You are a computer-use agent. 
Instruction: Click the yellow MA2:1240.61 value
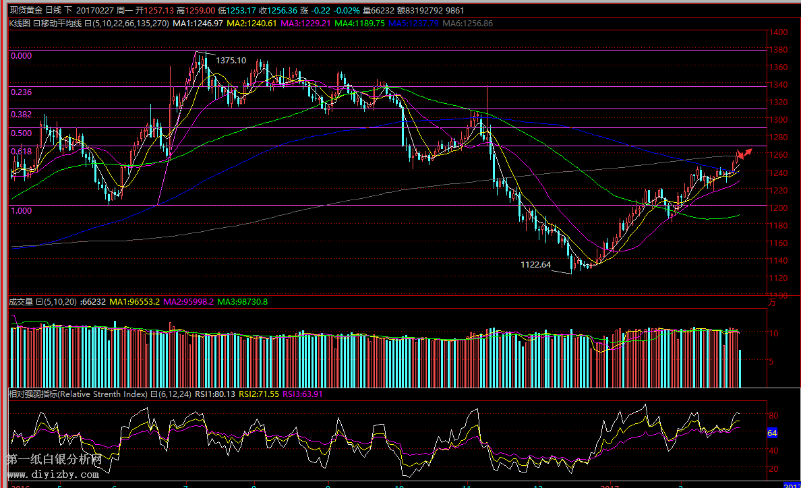(x=252, y=24)
